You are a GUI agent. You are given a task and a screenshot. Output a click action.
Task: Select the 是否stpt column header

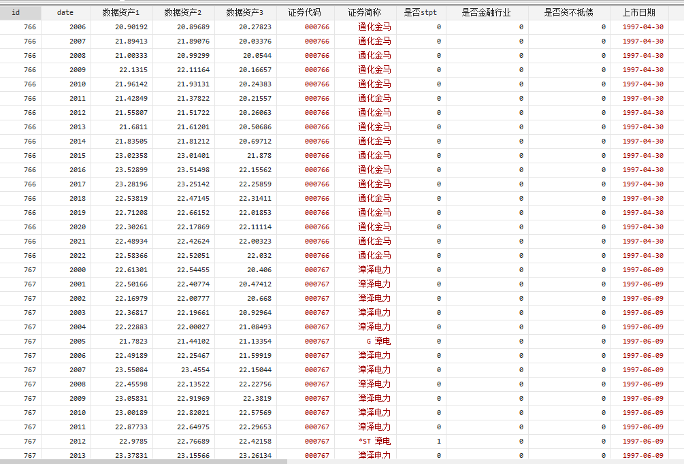tap(421, 12)
